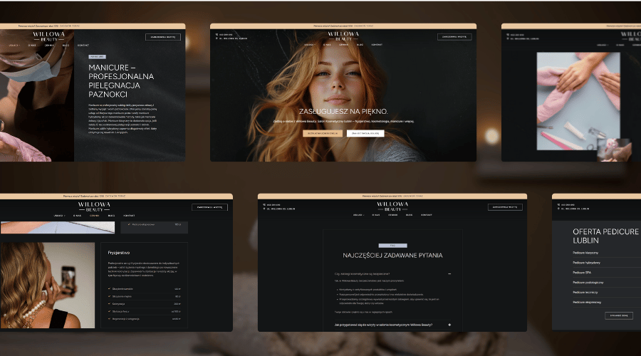
Task: Click Willowa Beauty logo on manicure page
Action: [x=48, y=36]
